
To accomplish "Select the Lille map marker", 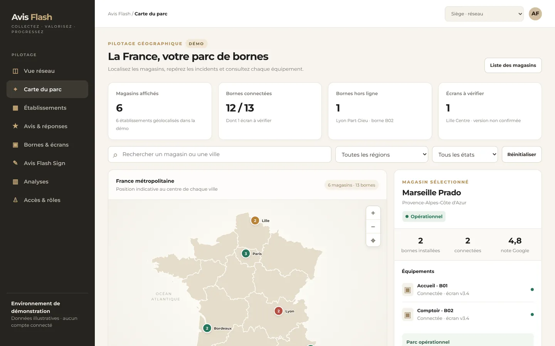I will 255,221.
